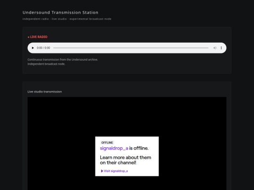Click the 'Continuous transmission from the Undersound archive' text
254x190 pixels.
coord(63,60)
